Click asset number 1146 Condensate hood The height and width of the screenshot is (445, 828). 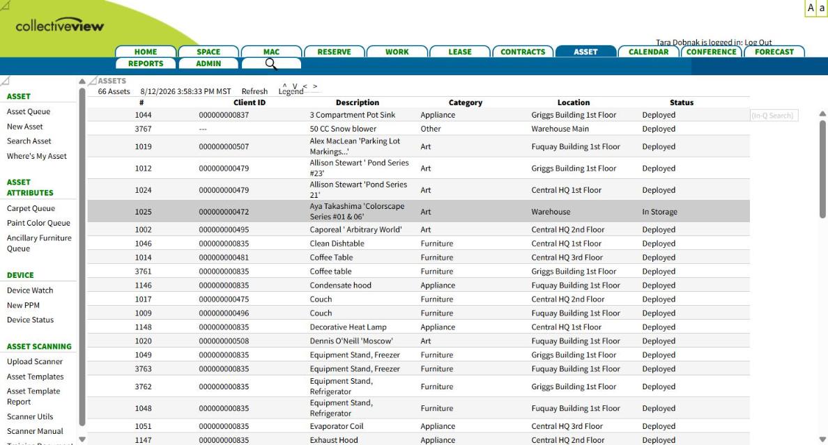tap(143, 285)
